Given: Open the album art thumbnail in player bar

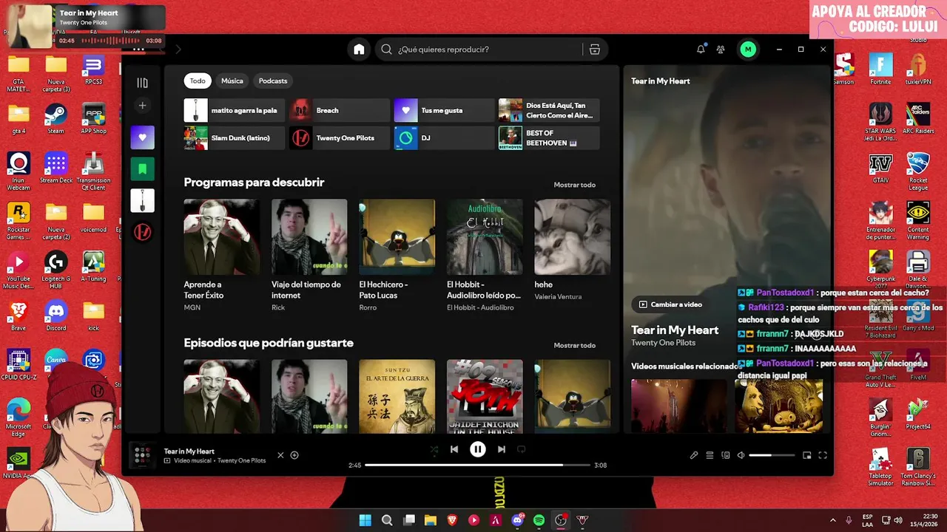Looking at the screenshot, I should pyautogui.click(x=142, y=455).
